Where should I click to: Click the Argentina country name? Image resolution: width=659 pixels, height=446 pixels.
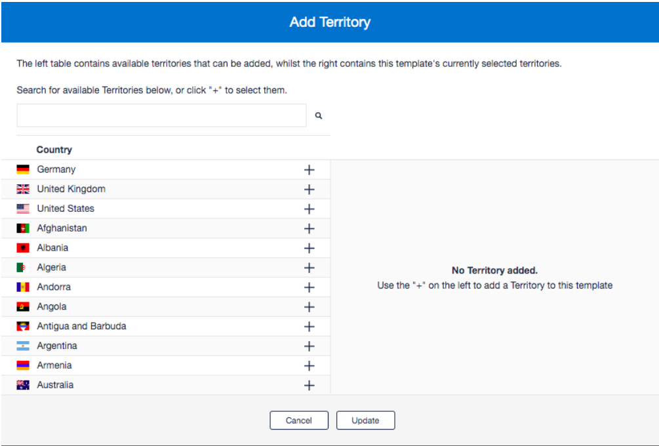click(57, 346)
